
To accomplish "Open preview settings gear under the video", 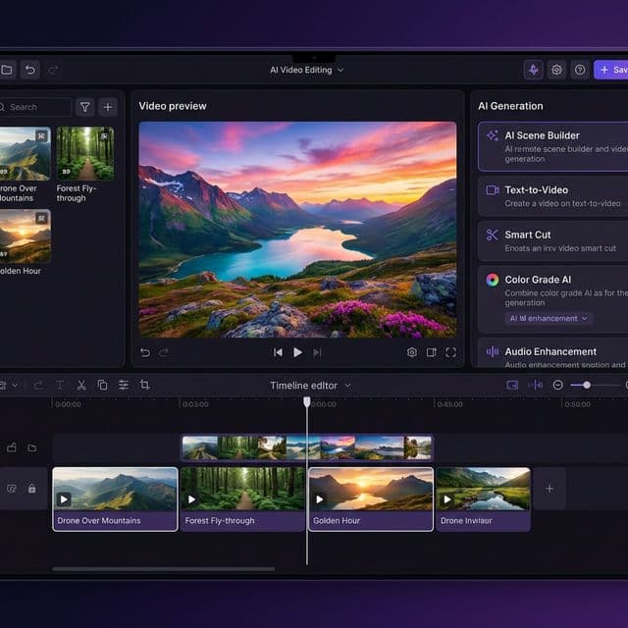I will 412,352.
